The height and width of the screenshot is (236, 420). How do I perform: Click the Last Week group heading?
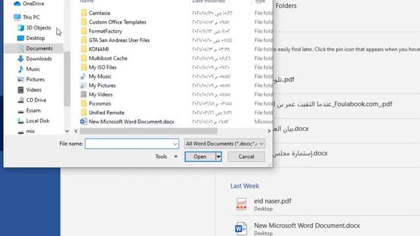click(x=245, y=186)
